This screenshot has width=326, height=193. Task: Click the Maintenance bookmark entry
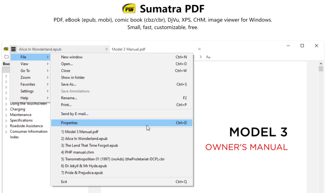pos(20,115)
